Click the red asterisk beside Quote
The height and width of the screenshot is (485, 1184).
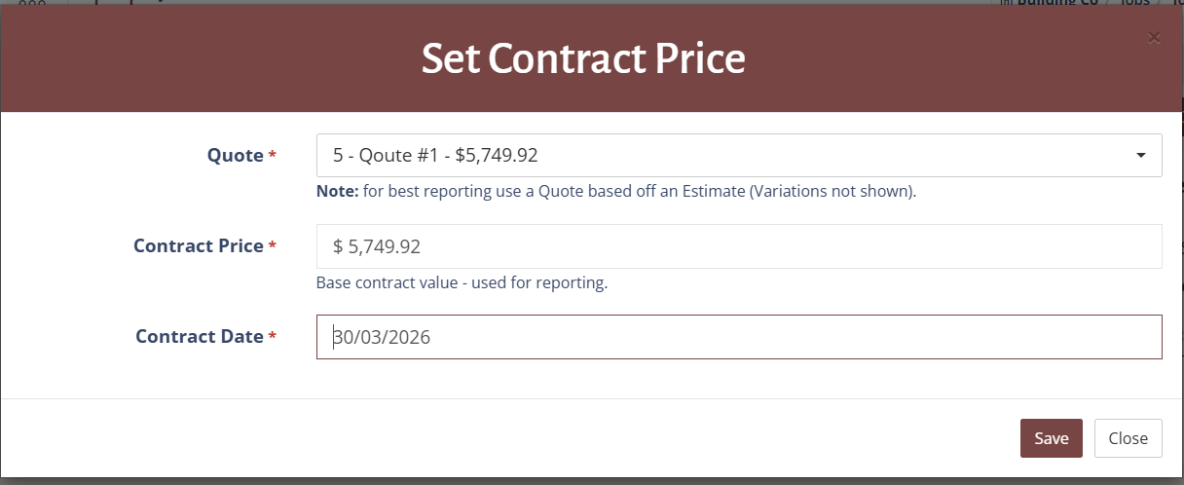[x=272, y=157]
